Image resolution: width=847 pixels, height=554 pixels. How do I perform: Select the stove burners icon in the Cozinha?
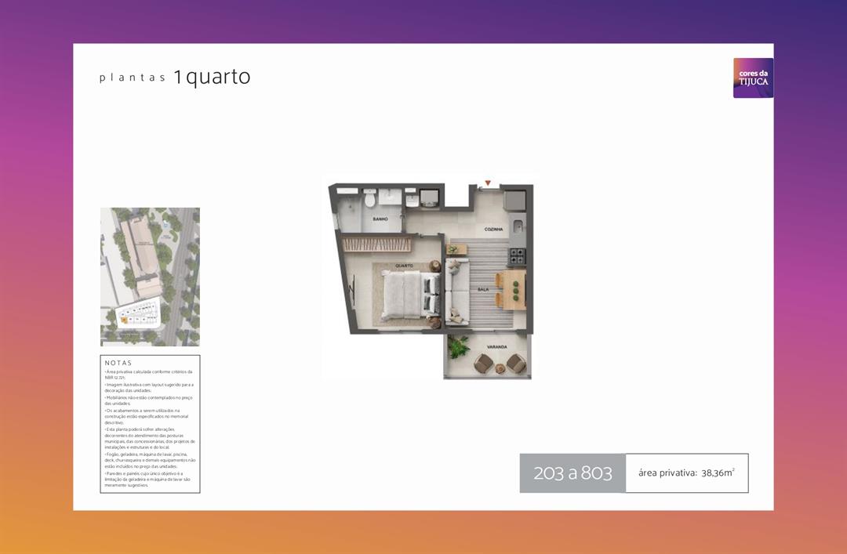pyautogui.click(x=516, y=257)
